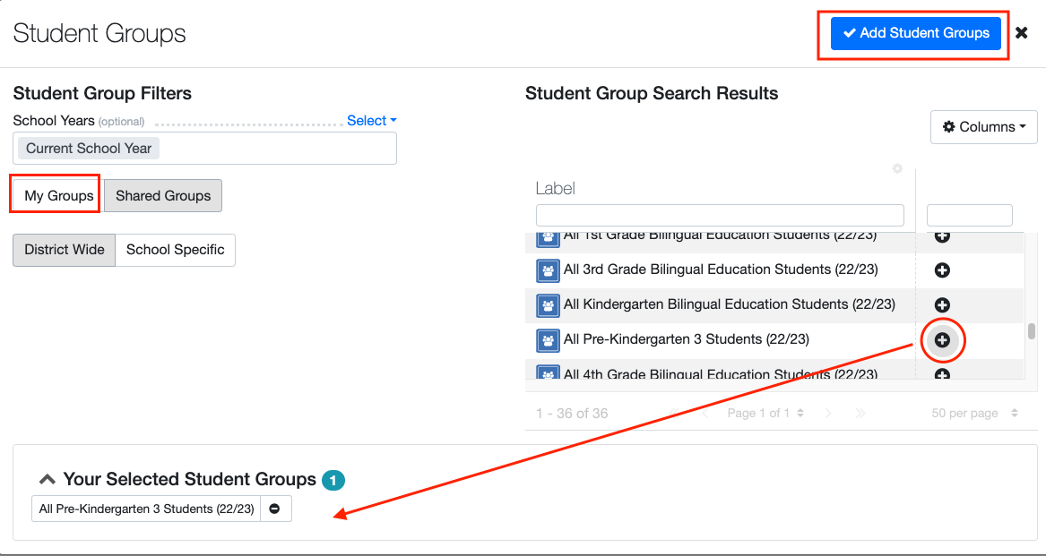Click the Add Student Groups button
This screenshot has width=1046, height=556.
(915, 33)
